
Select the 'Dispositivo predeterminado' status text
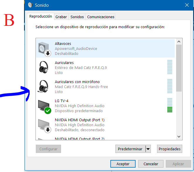[x=79, y=111]
